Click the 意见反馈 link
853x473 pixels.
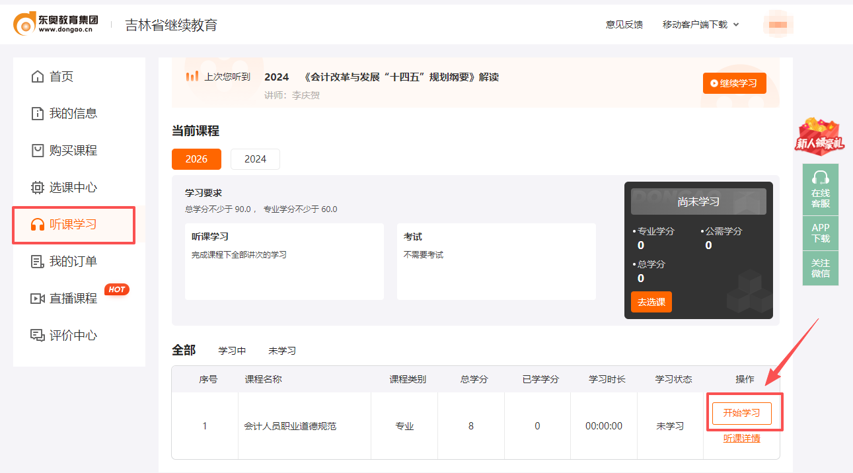click(624, 23)
